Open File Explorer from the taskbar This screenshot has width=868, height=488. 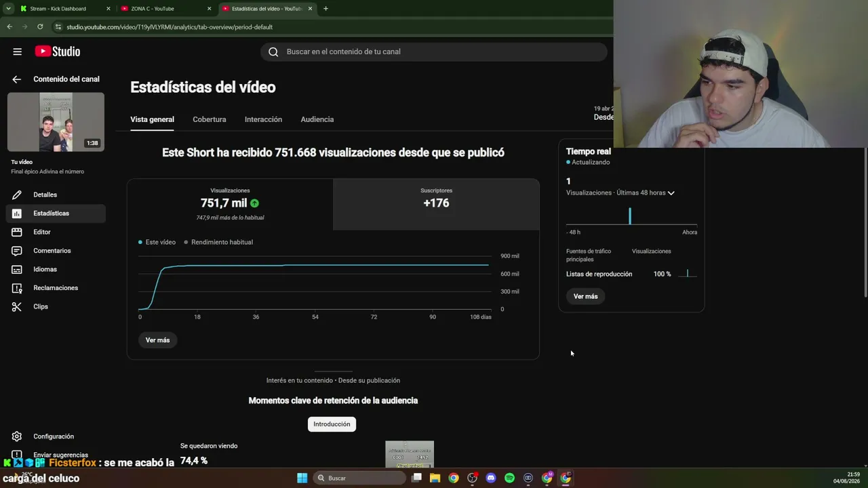tap(435, 478)
